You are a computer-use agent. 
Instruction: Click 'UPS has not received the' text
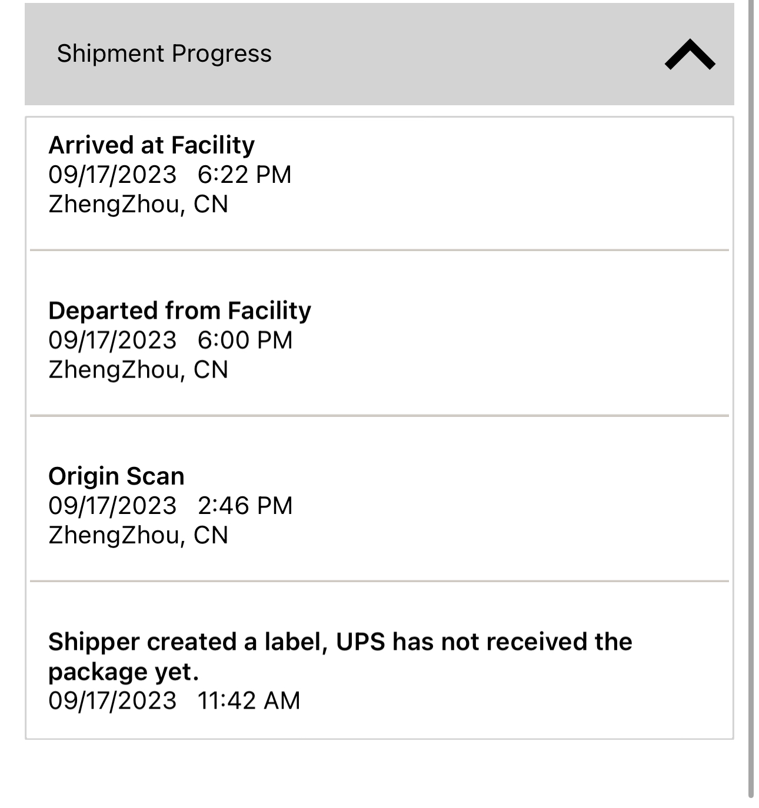tap(484, 642)
